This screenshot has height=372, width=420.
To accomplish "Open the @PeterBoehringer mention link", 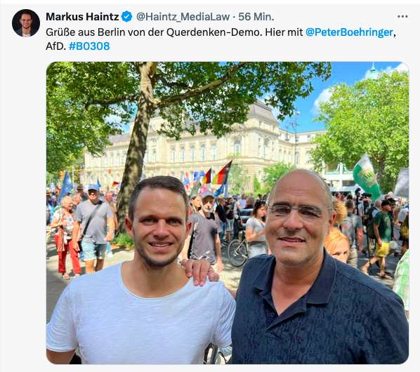I will 349,32.
